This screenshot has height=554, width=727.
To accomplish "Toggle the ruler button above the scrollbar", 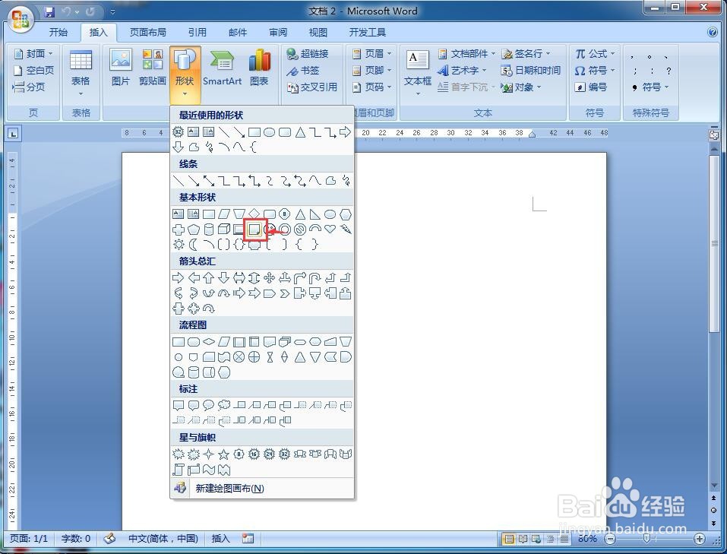I will point(713,135).
